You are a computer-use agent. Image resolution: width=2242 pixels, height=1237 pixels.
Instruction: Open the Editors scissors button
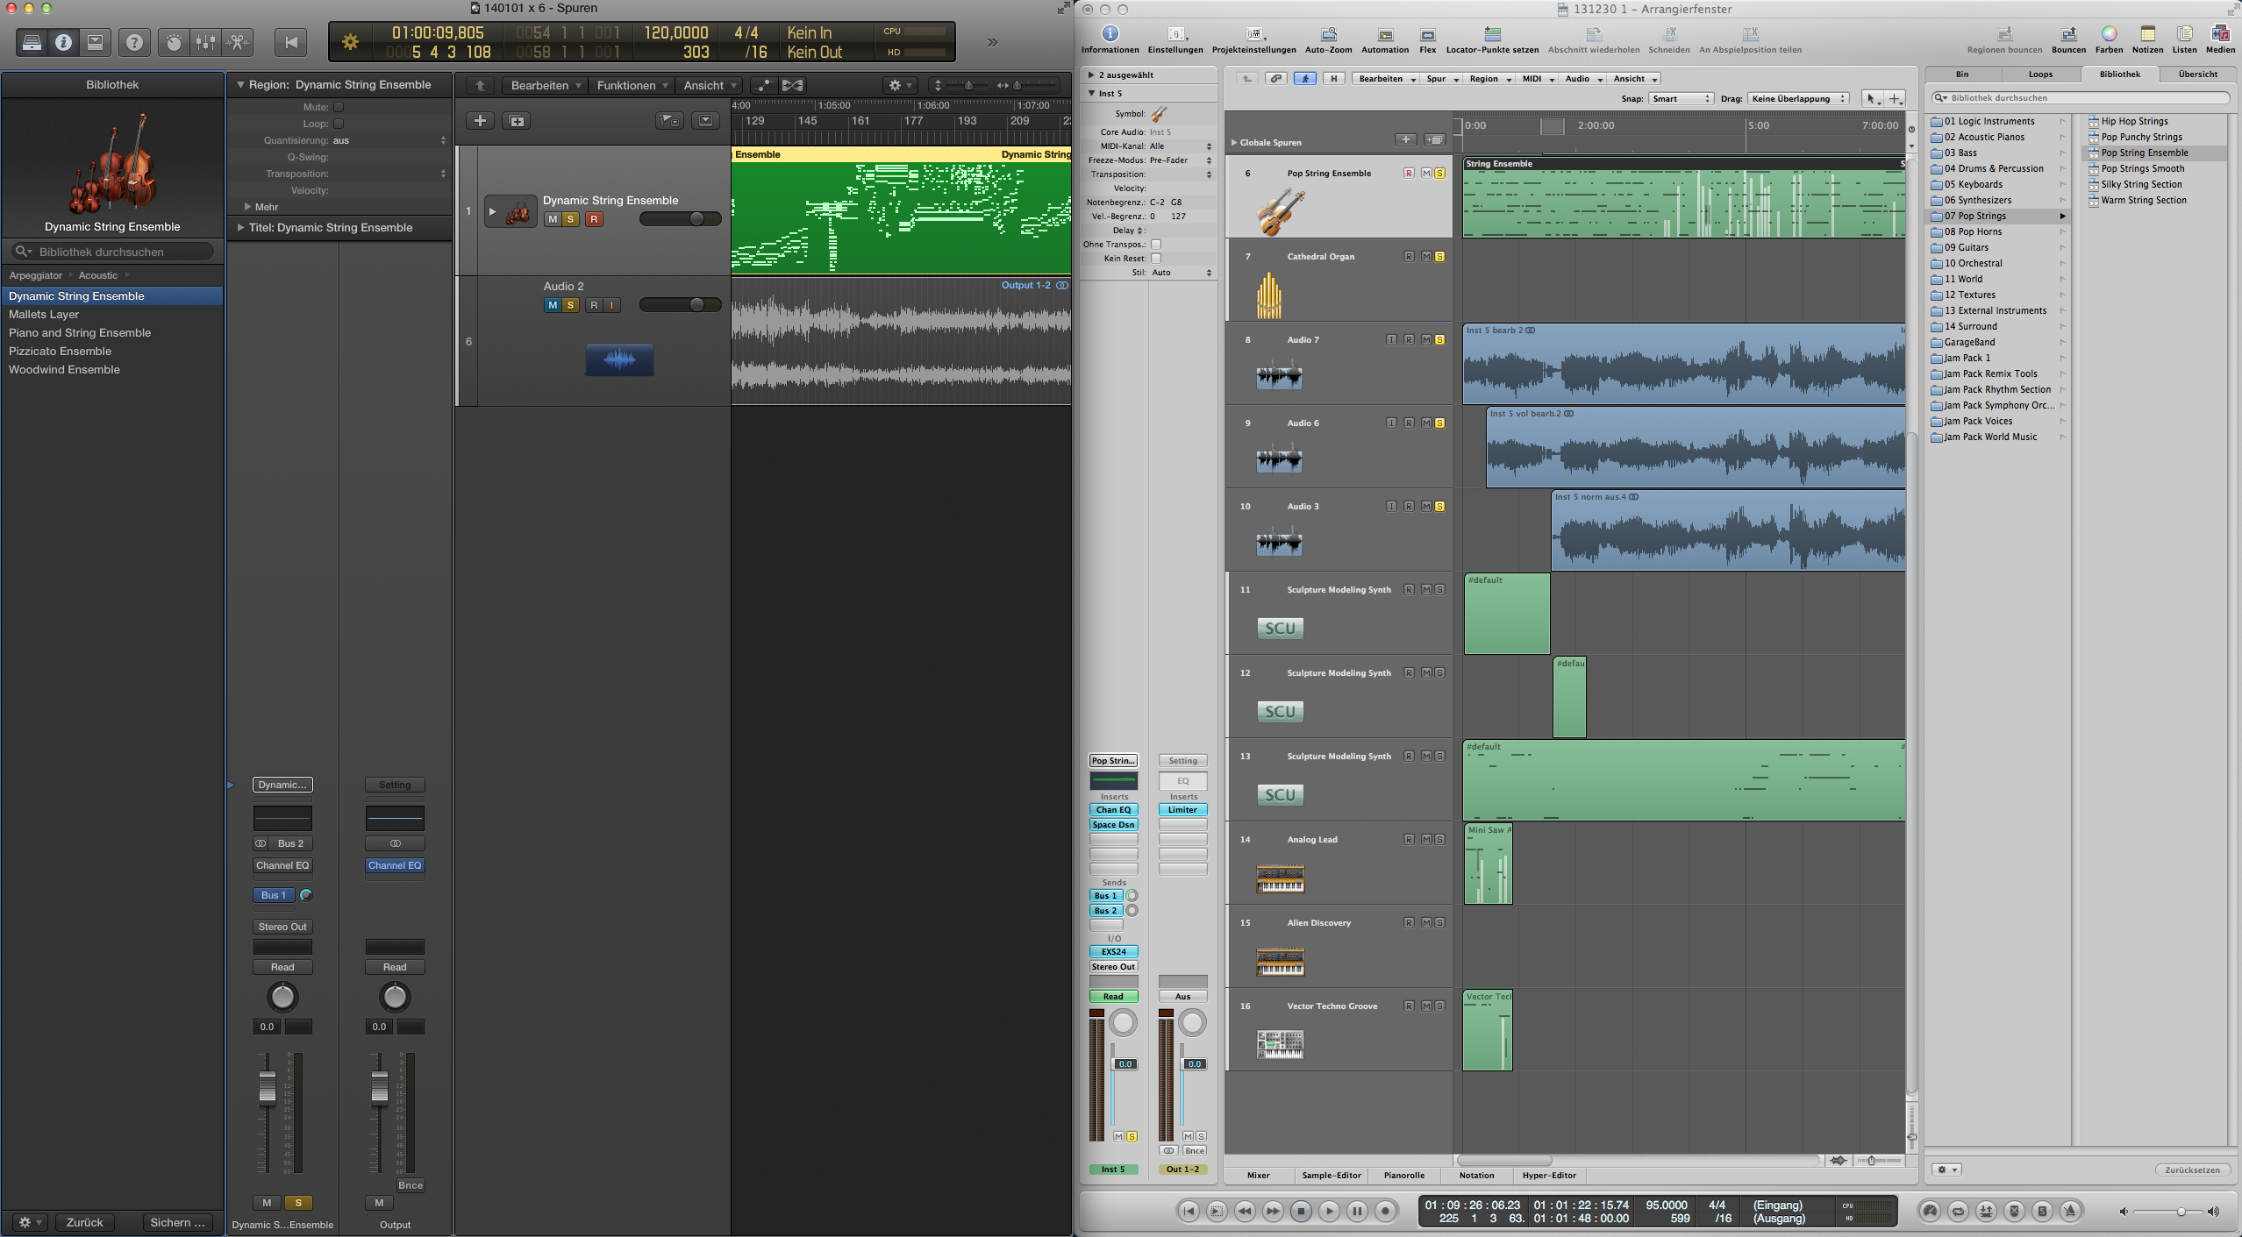coord(237,42)
